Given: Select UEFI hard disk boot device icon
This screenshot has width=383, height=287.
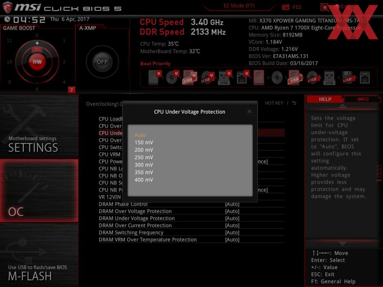Looking at the screenshot, I should click(x=154, y=77).
